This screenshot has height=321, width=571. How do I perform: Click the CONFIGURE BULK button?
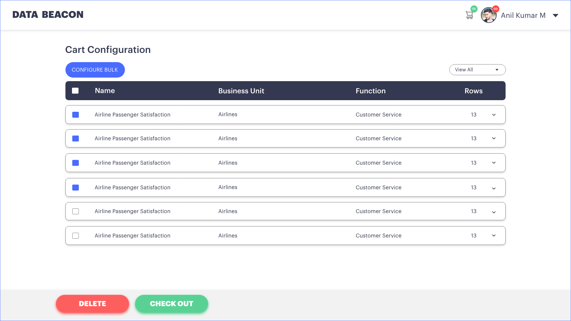click(x=95, y=70)
